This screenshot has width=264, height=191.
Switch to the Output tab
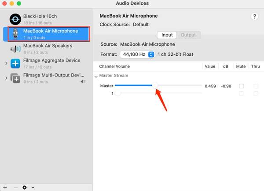coord(188,35)
